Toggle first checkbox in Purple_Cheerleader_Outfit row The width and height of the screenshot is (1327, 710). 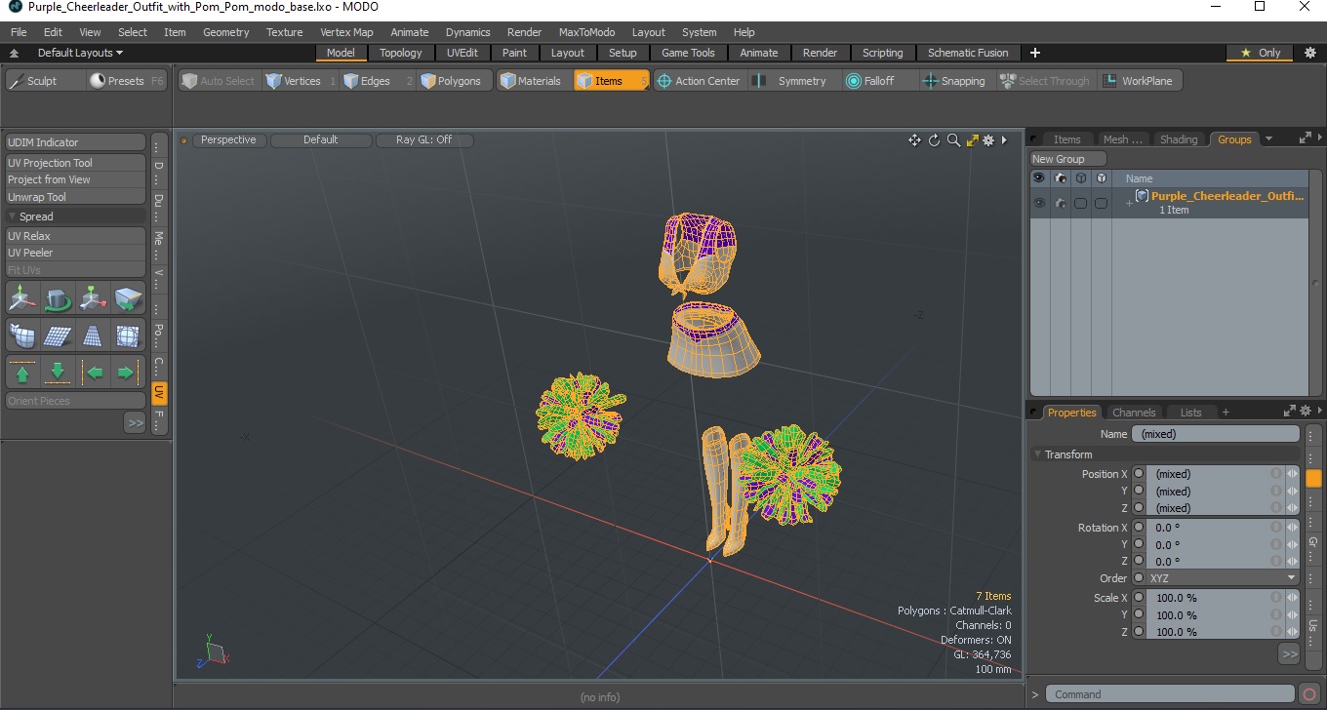pyautogui.click(x=1080, y=203)
